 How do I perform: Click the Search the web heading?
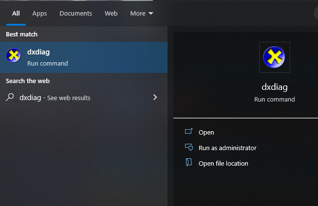coord(28,81)
